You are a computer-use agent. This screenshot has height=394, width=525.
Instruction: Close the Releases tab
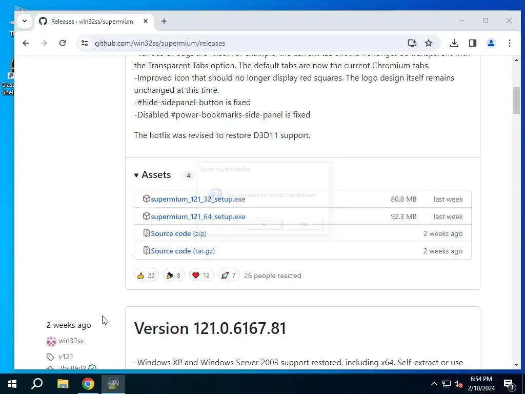coord(145,21)
